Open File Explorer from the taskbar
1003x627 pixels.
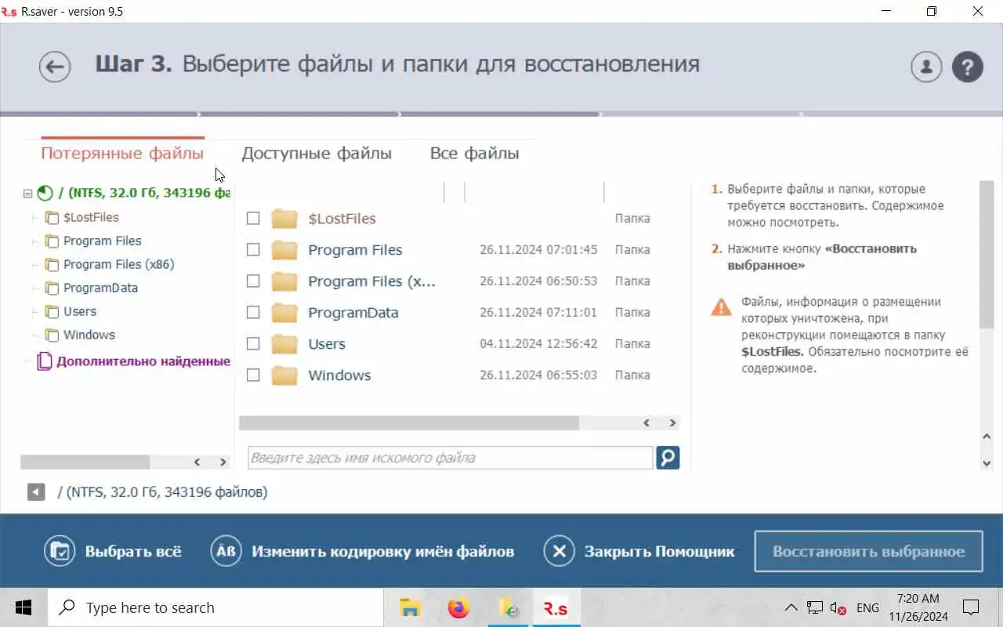tap(409, 607)
